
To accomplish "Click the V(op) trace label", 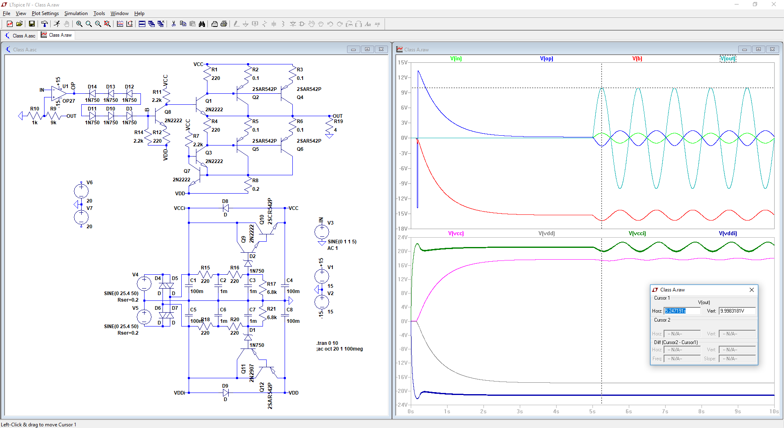I will (x=546, y=59).
